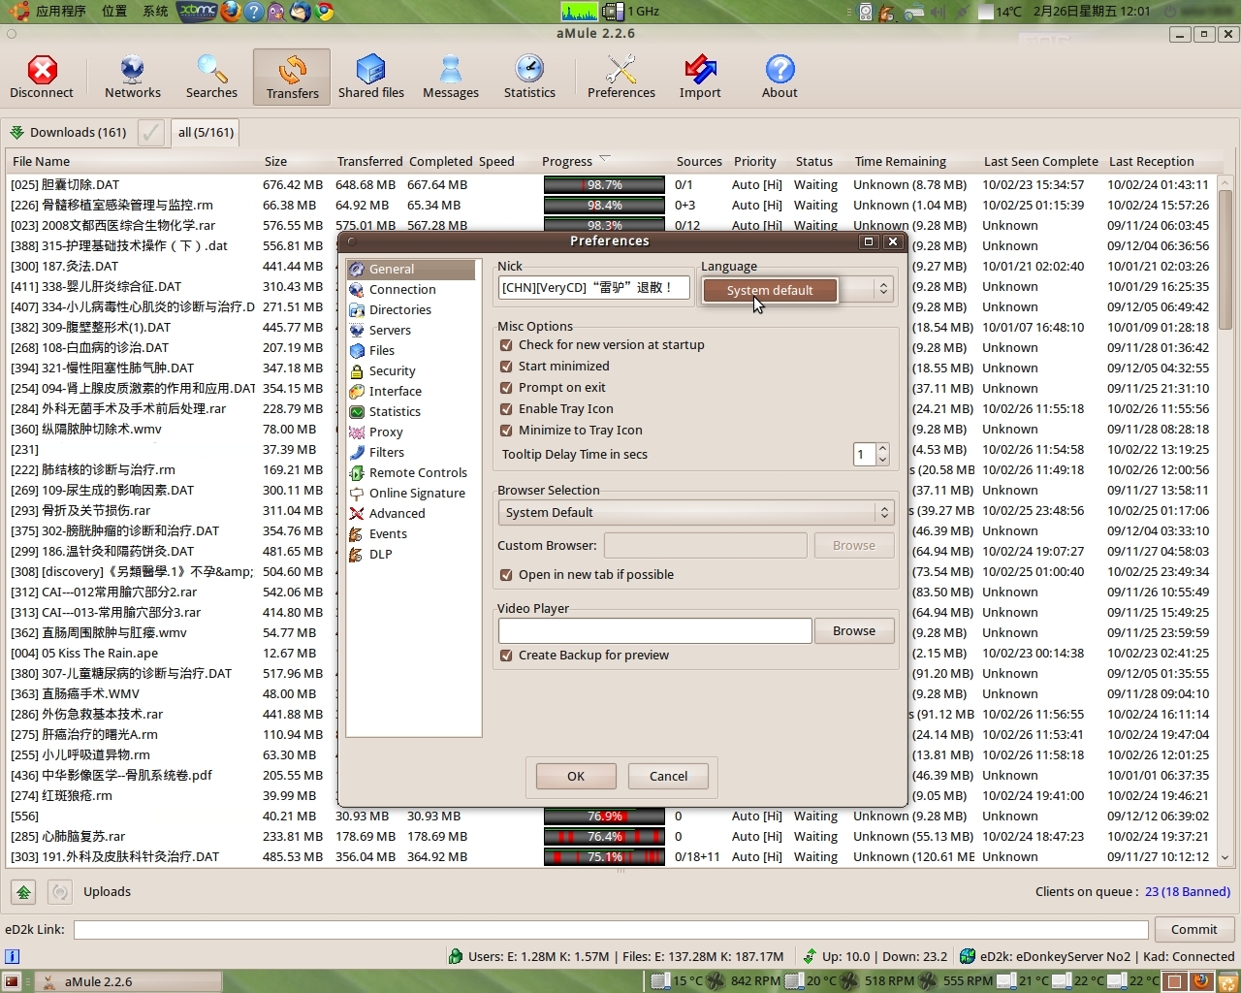Toggle Create Backup for preview

click(x=506, y=656)
